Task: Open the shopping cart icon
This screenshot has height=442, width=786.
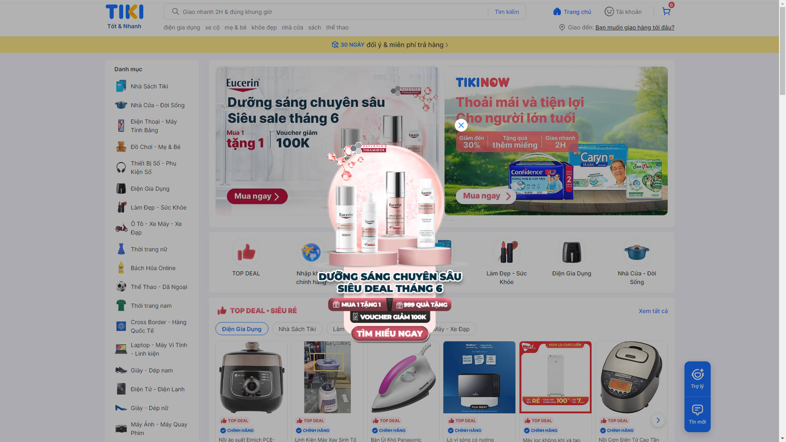Action: [666, 11]
